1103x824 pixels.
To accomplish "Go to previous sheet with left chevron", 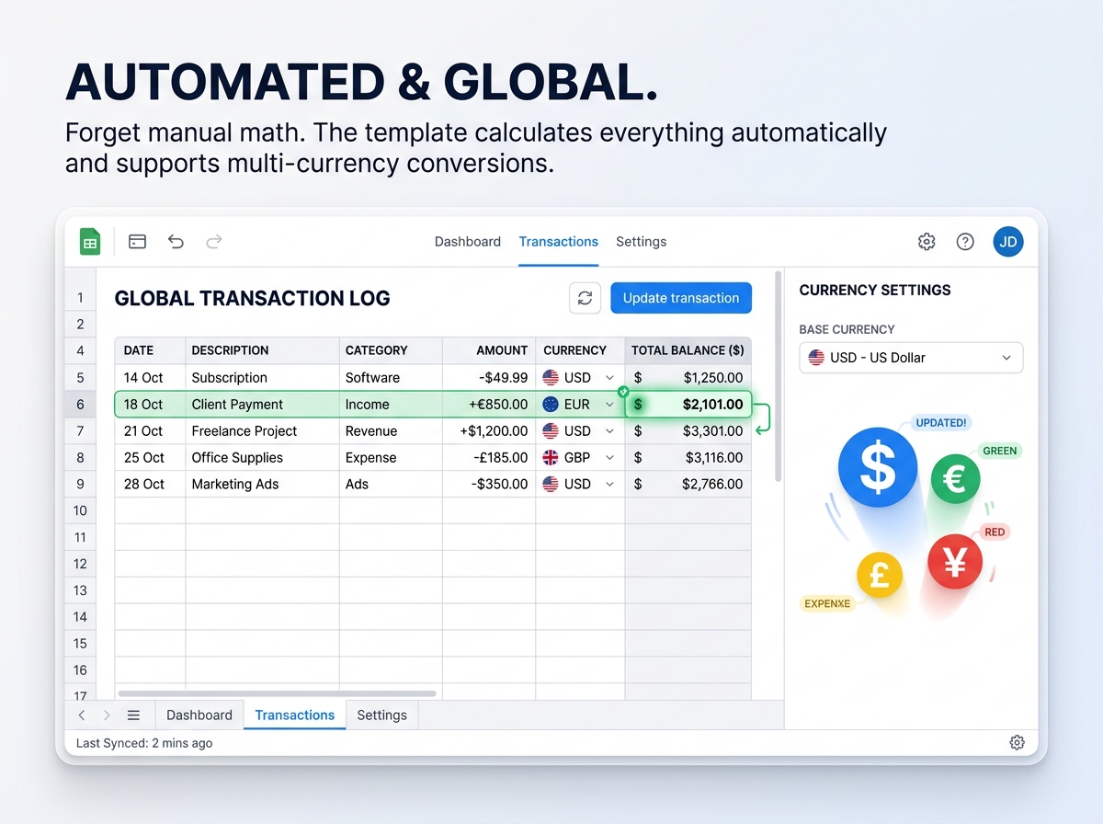I will coord(82,715).
